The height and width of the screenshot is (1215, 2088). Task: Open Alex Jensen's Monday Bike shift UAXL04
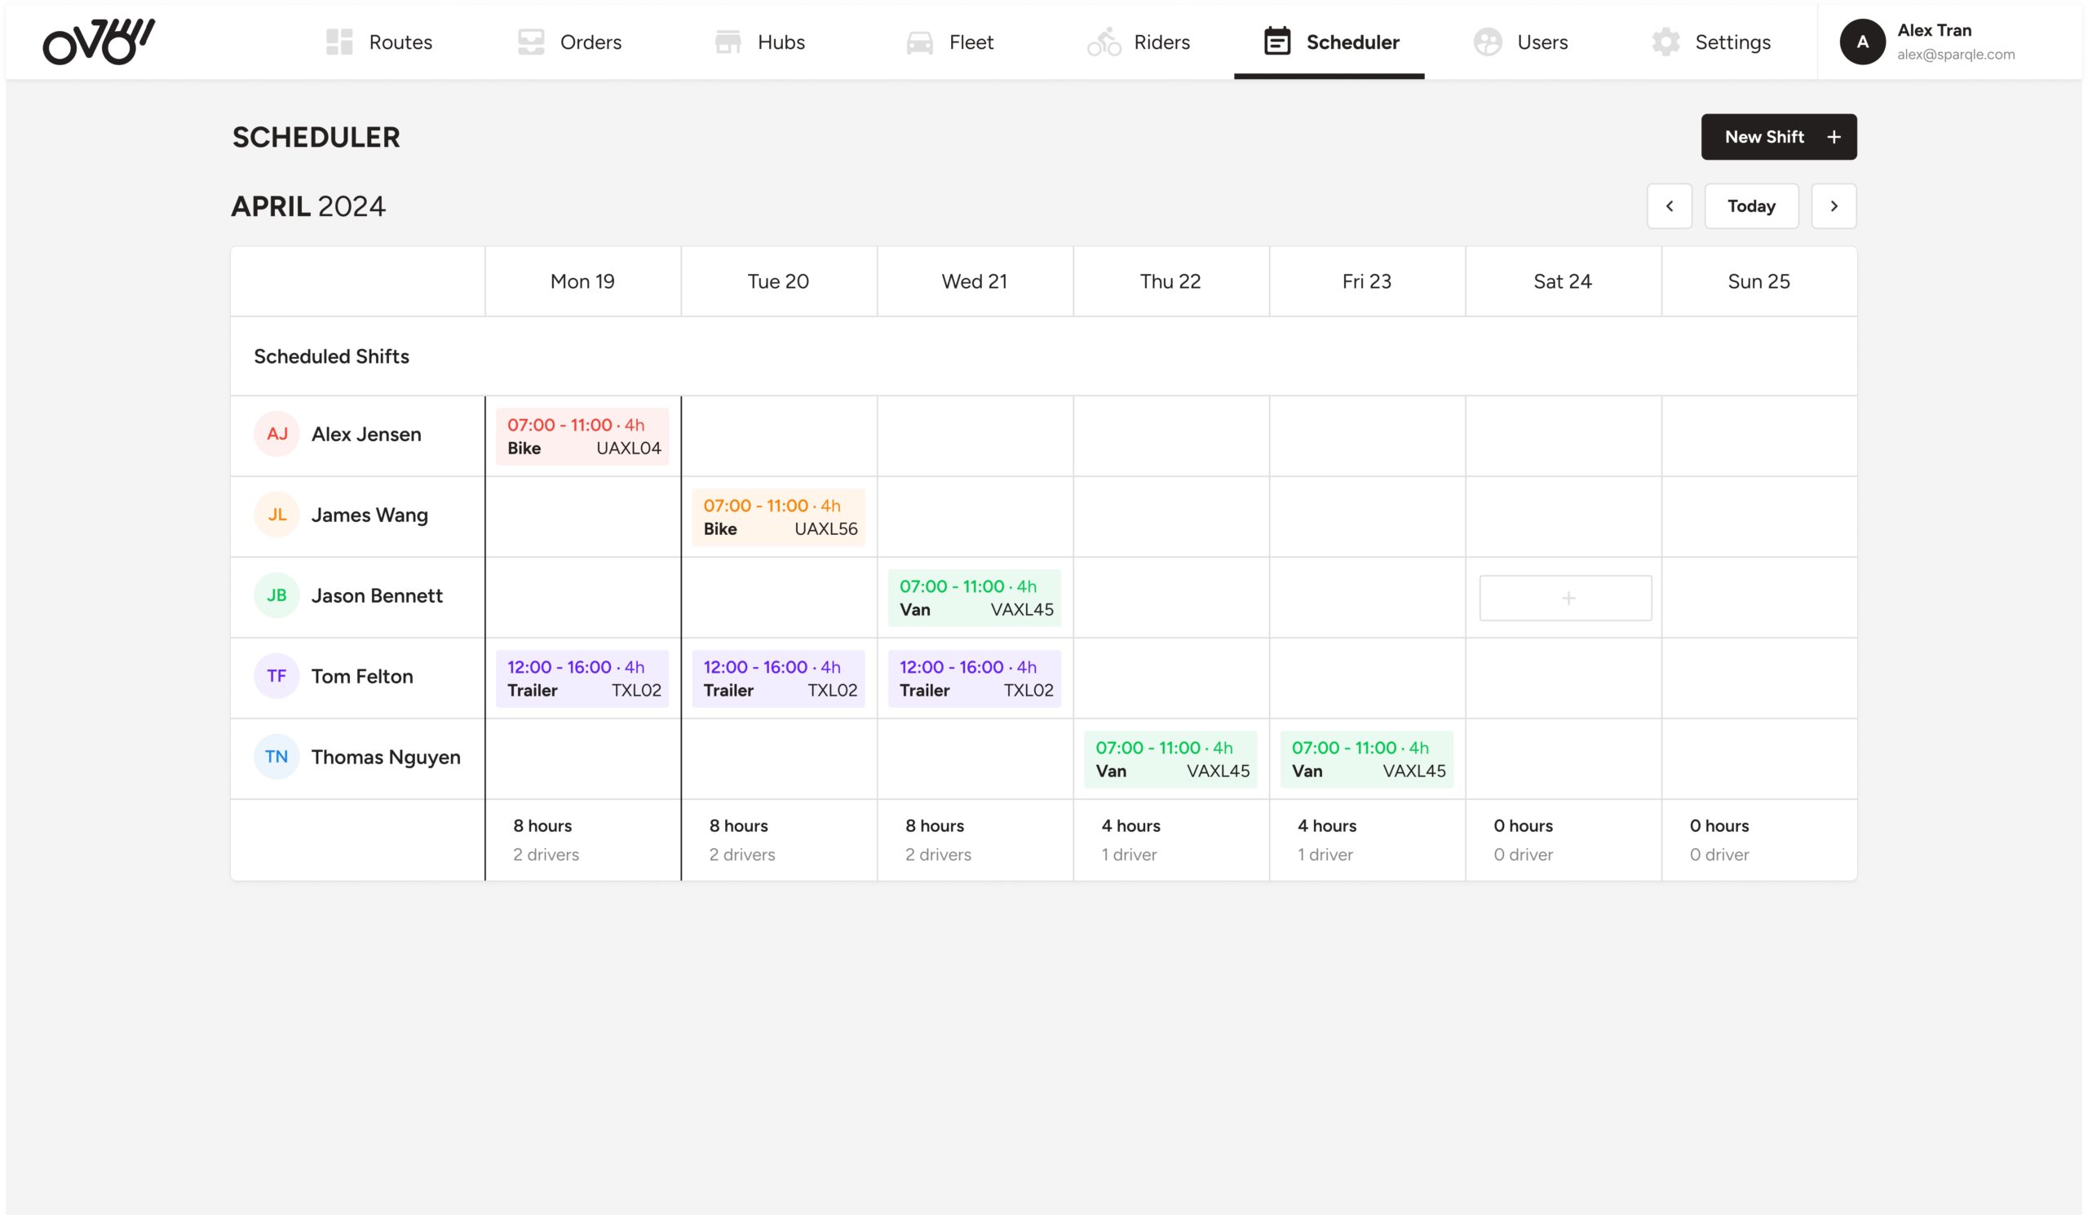tap(582, 435)
